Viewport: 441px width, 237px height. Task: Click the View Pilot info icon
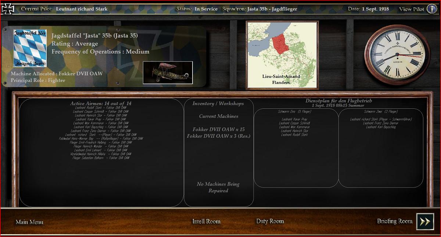(x=432, y=9)
